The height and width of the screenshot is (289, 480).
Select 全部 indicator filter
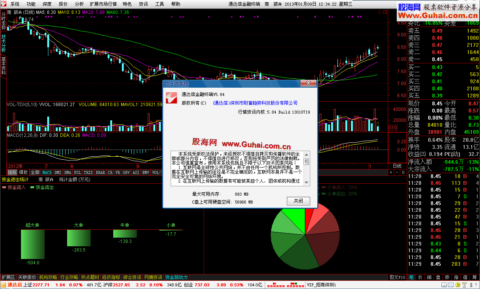[x=35, y=172]
